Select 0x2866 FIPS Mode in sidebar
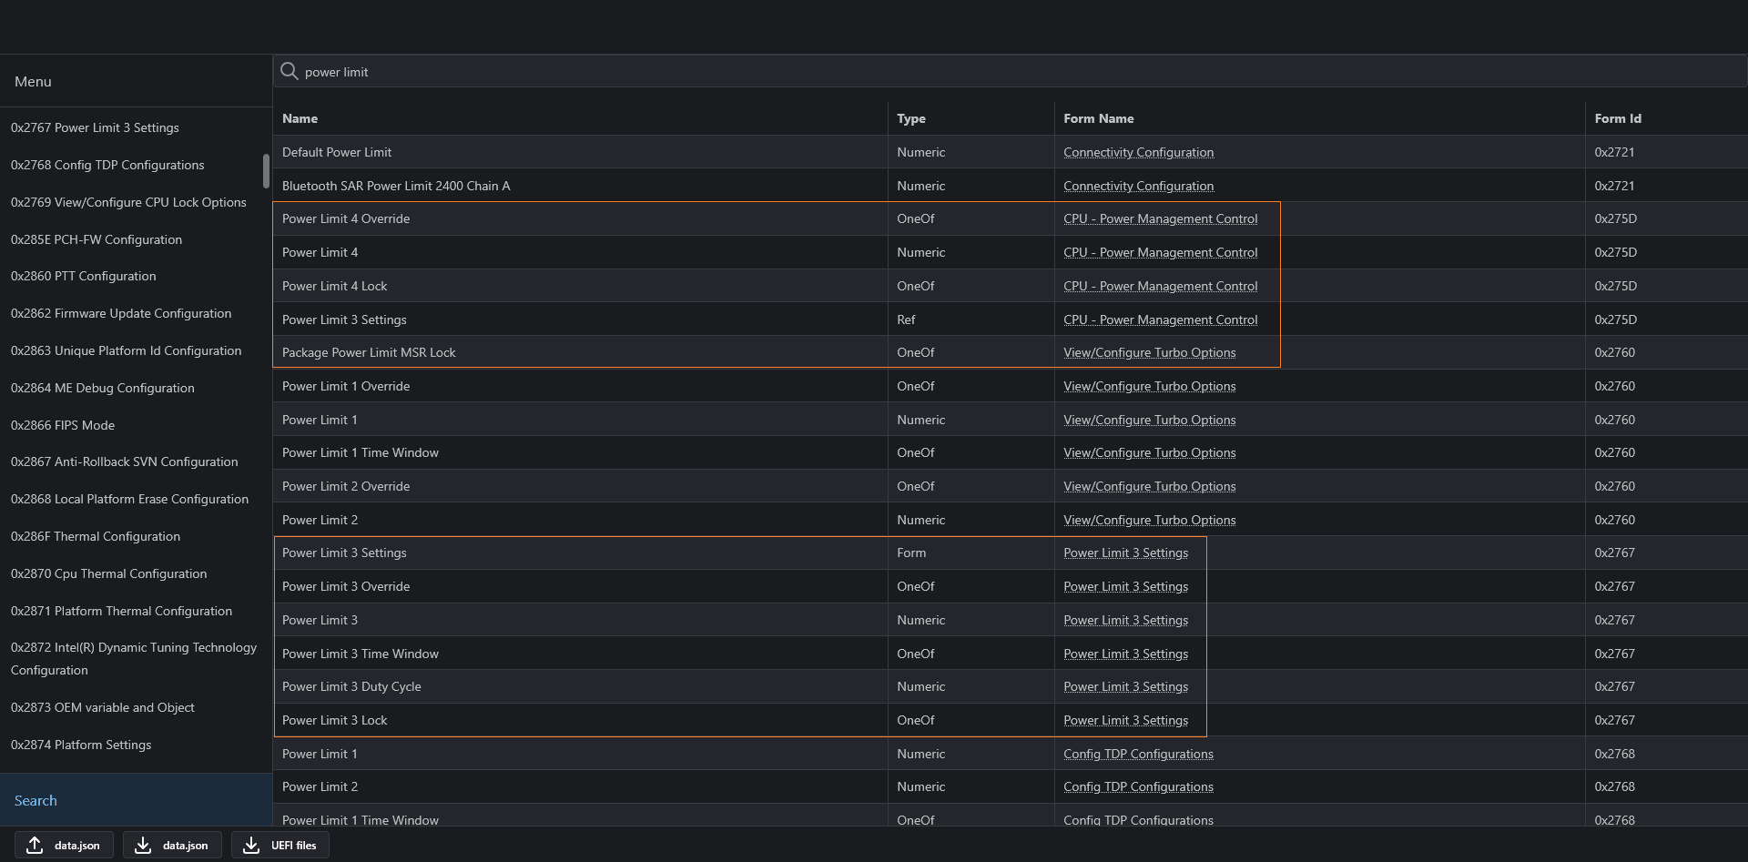Viewport: 1748px width, 862px height. pos(63,425)
